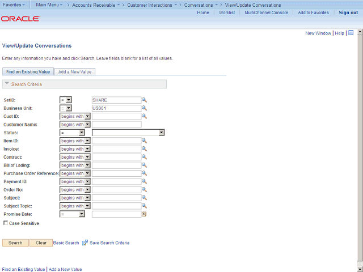Open lookup for Order No field
363x272 pixels.
pos(144,190)
